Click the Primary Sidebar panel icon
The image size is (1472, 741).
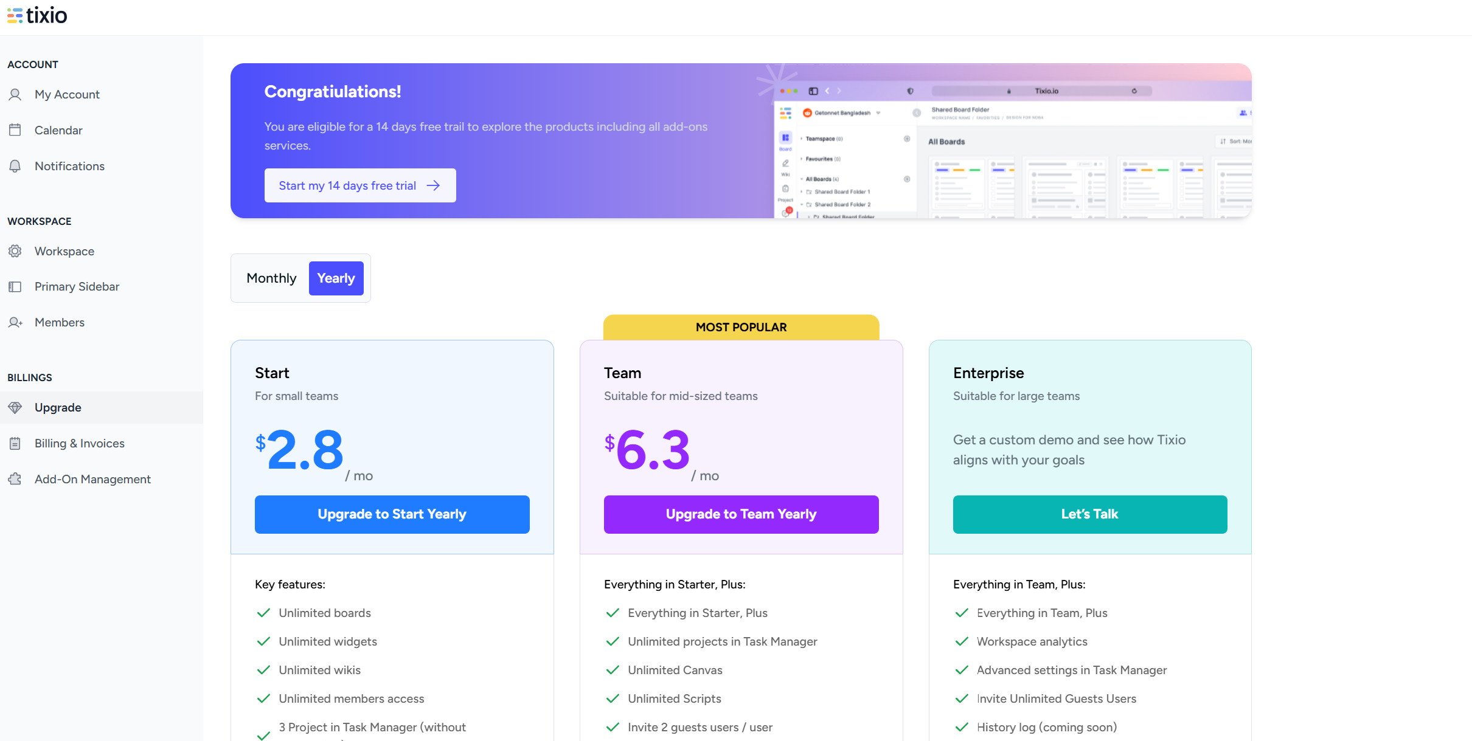click(x=15, y=286)
